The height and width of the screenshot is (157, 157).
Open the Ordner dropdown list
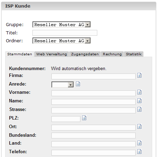coord(61,41)
